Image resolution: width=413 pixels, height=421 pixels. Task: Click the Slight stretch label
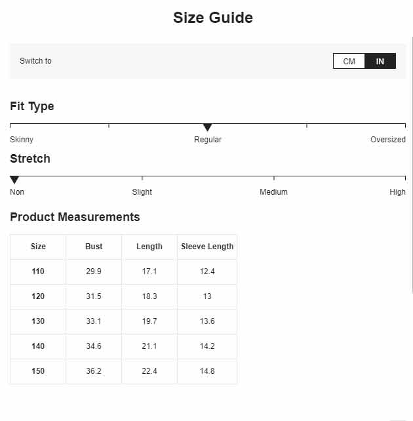pos(142,192)
